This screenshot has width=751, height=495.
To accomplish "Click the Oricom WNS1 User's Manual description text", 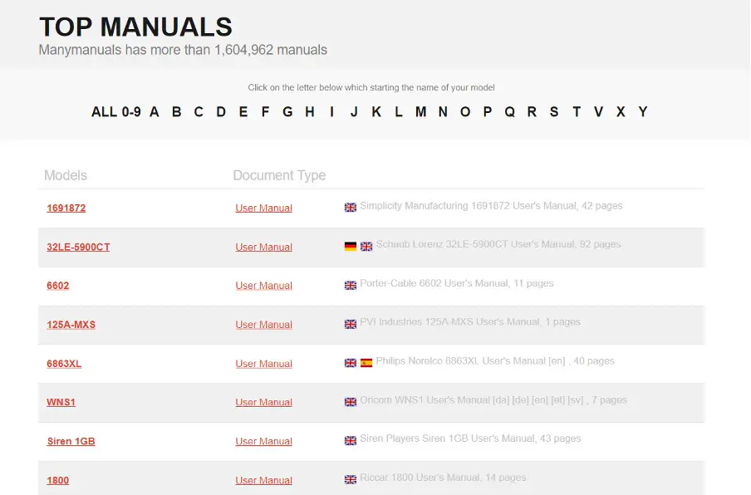I will tap(493, 400).
